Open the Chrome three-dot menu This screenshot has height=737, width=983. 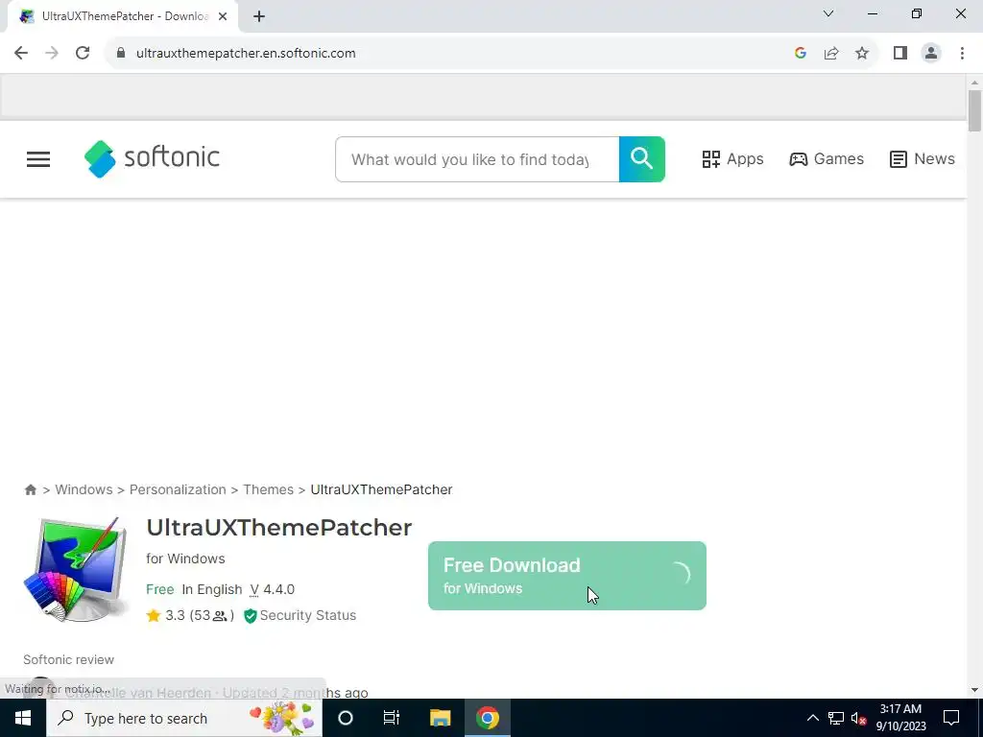point(962,54)
